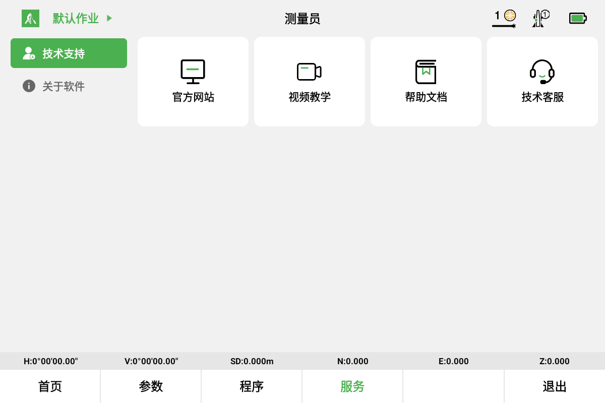
Task: Click the 退出 exit button
Action: (555, 386)
